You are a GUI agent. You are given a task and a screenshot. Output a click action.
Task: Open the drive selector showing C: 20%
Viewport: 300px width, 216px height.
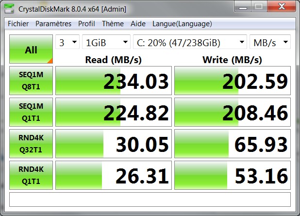(x=190, y=42)
